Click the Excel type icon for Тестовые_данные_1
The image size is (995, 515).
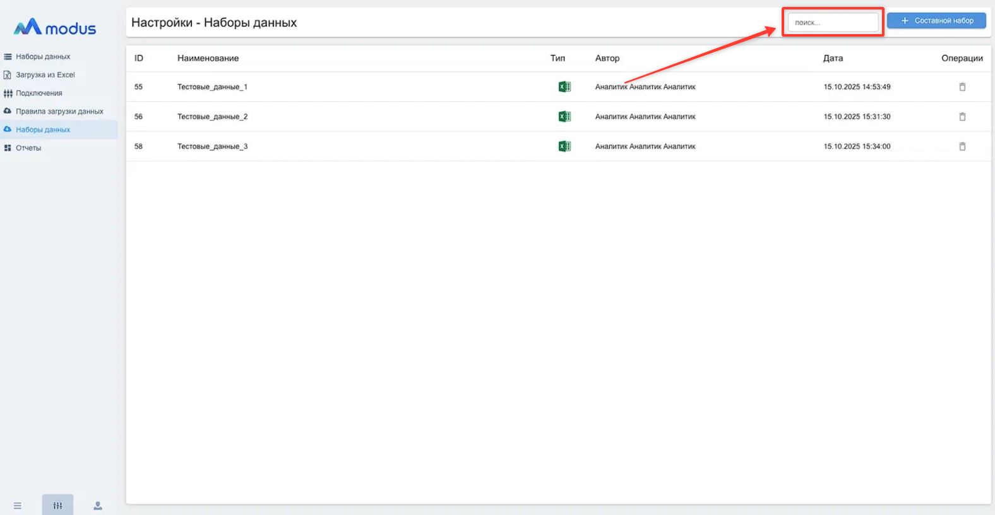564,87
